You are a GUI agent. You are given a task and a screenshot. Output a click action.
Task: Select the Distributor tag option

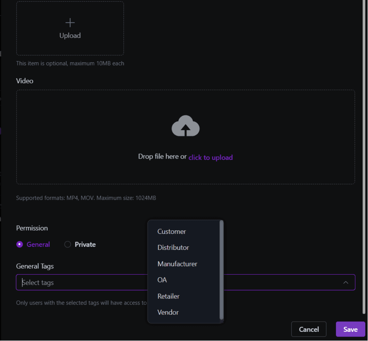point(173,247)
